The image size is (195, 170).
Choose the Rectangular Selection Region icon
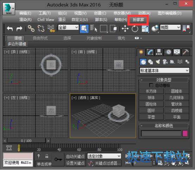click(104, 29)
